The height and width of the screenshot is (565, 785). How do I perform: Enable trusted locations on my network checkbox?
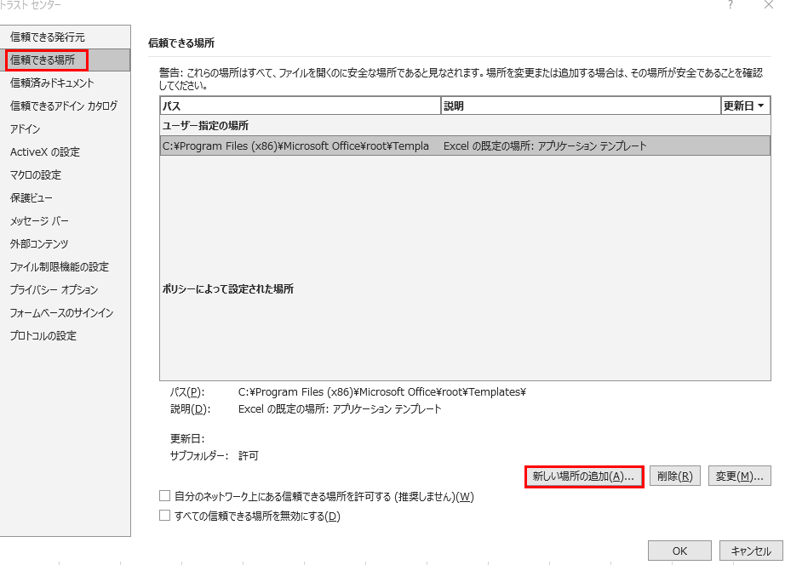point(165,496)
